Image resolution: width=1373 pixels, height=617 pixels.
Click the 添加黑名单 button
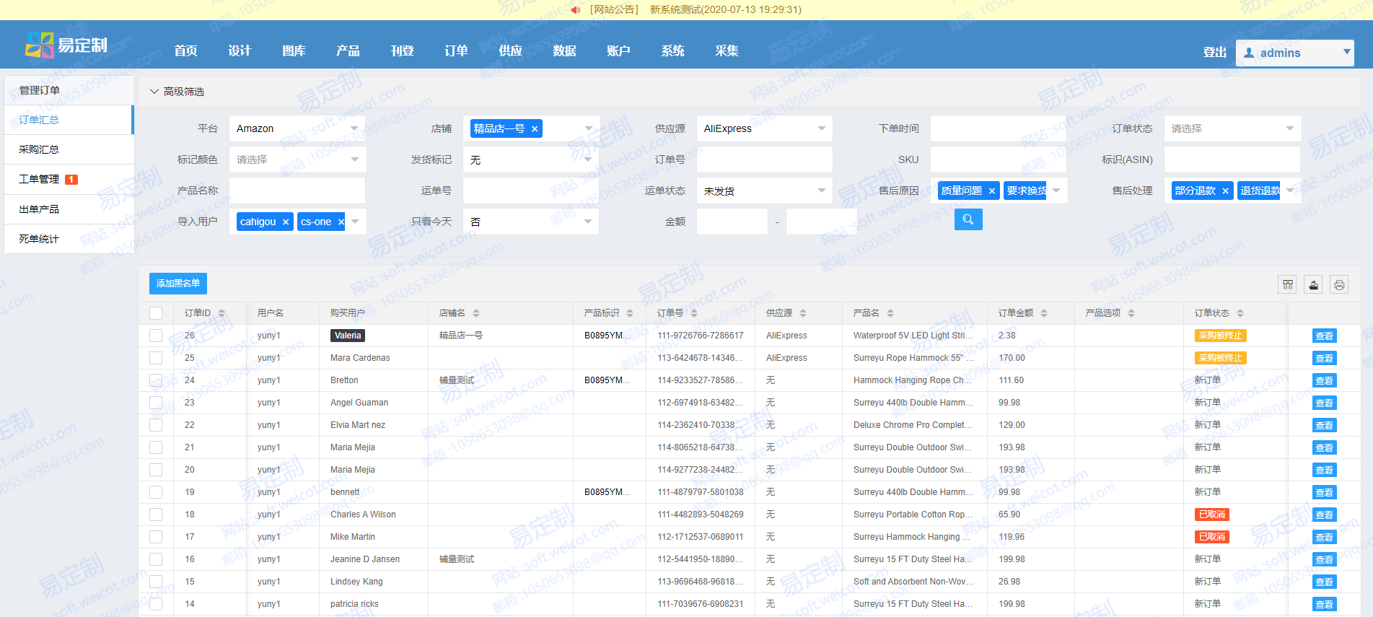178,284
